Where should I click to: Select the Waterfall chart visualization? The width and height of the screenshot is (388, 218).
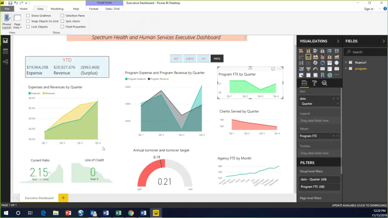(x=301, y=63)
